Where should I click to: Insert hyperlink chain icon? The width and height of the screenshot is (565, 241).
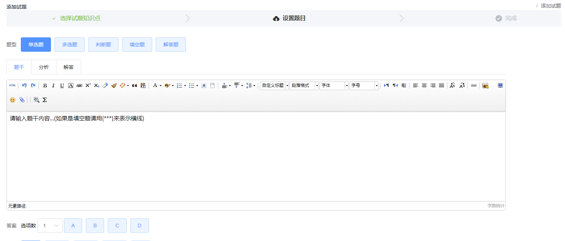(474, 85)
